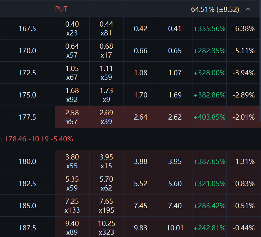
Task: Click the underlying price 178.46 indicator
Action: (x=15, y=139)
